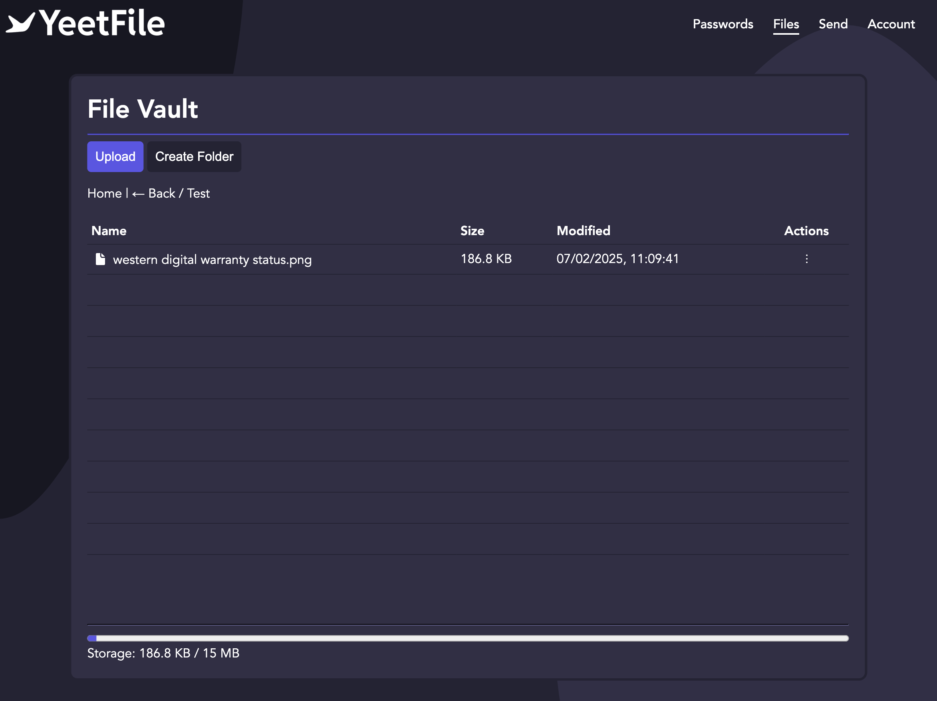Click the YeetFile wordmark text
937x701 pixels.
[x=102, y=23]
